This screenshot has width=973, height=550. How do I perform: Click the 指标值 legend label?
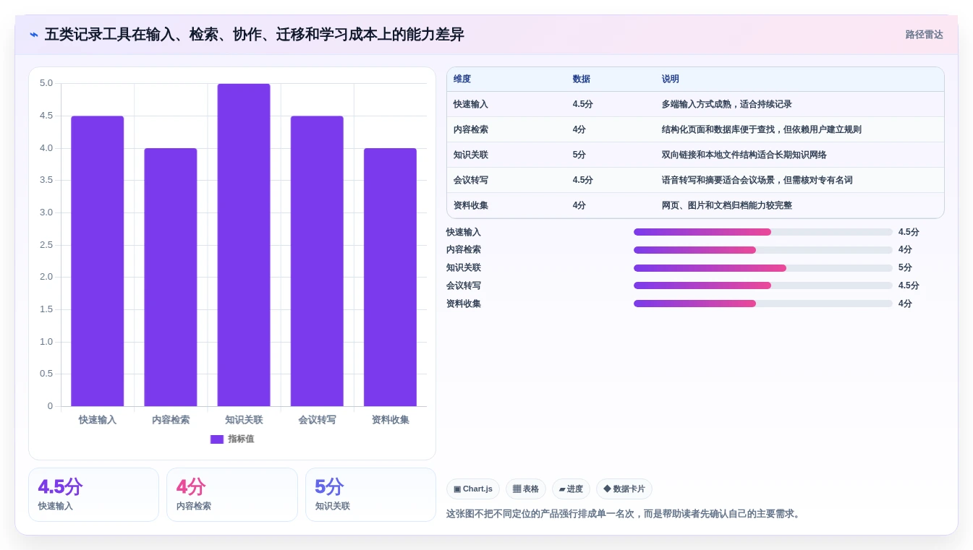(241, 439)
